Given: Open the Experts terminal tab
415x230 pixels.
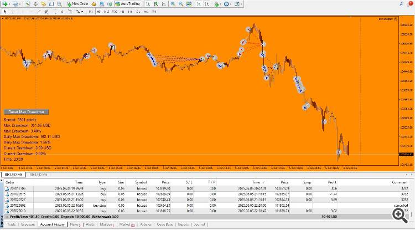Looking at the screenshot, I should pos(183,224).
